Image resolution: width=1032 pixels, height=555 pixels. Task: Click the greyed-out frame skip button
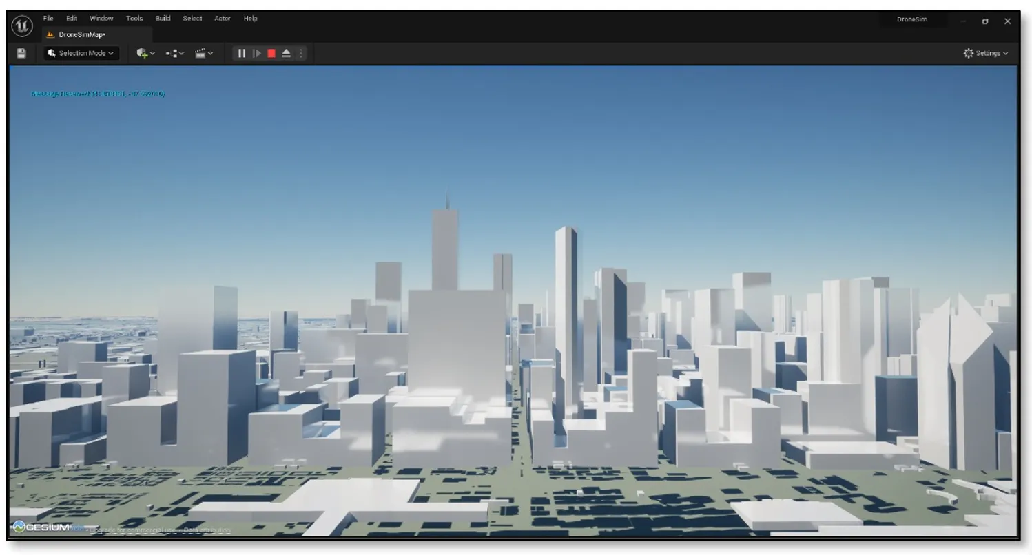[x=257, y=53]
